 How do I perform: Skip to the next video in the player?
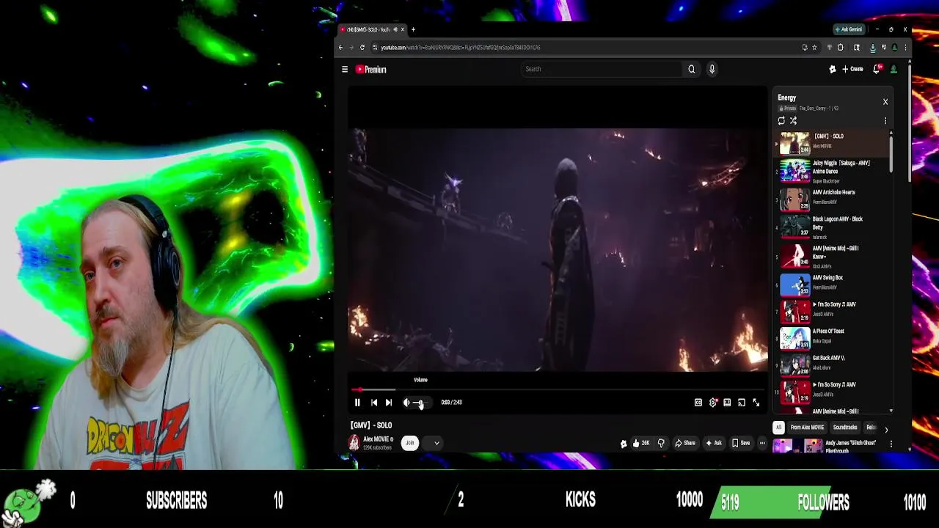coord(389,403)
